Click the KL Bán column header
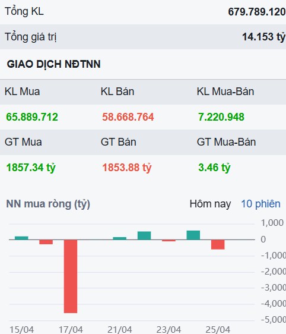This screenshot has width=286, height=334. 117,92
